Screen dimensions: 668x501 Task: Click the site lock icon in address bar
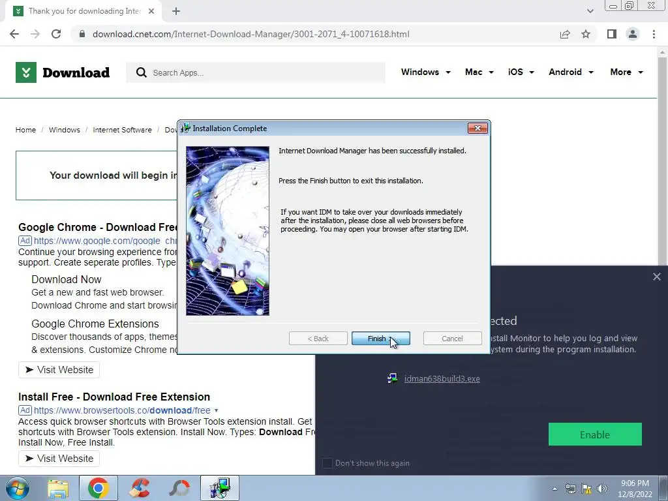pyautogui.click(x=82, y=34)
